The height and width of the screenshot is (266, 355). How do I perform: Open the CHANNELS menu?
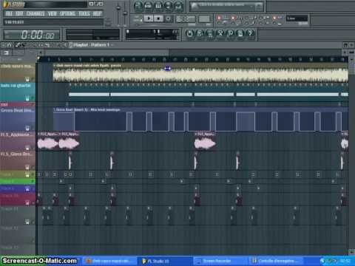click(x=35, y=13)
